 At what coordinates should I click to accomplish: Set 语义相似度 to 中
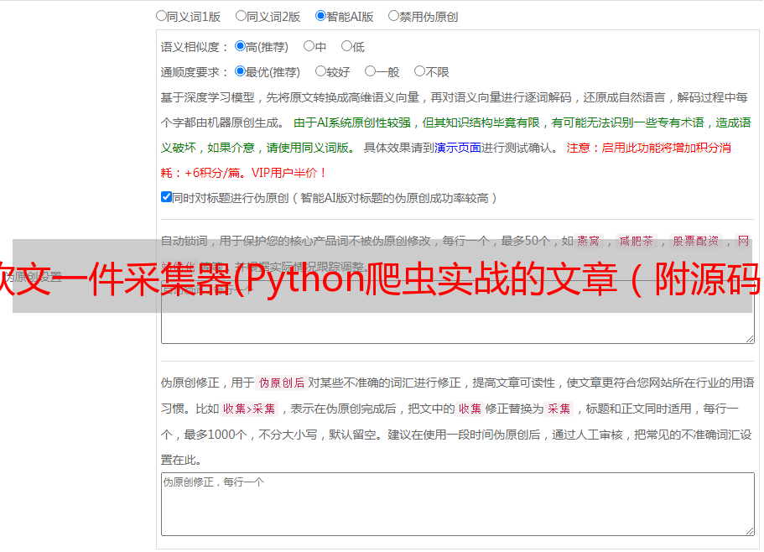tap(309, 46)
